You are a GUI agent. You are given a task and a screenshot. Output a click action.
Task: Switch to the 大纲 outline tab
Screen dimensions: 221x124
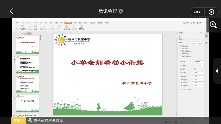[23, 33]
